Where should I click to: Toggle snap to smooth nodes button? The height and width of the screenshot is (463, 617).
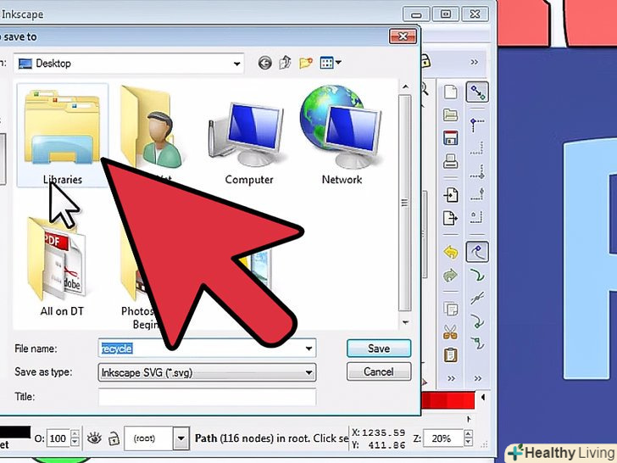point(477,343)
